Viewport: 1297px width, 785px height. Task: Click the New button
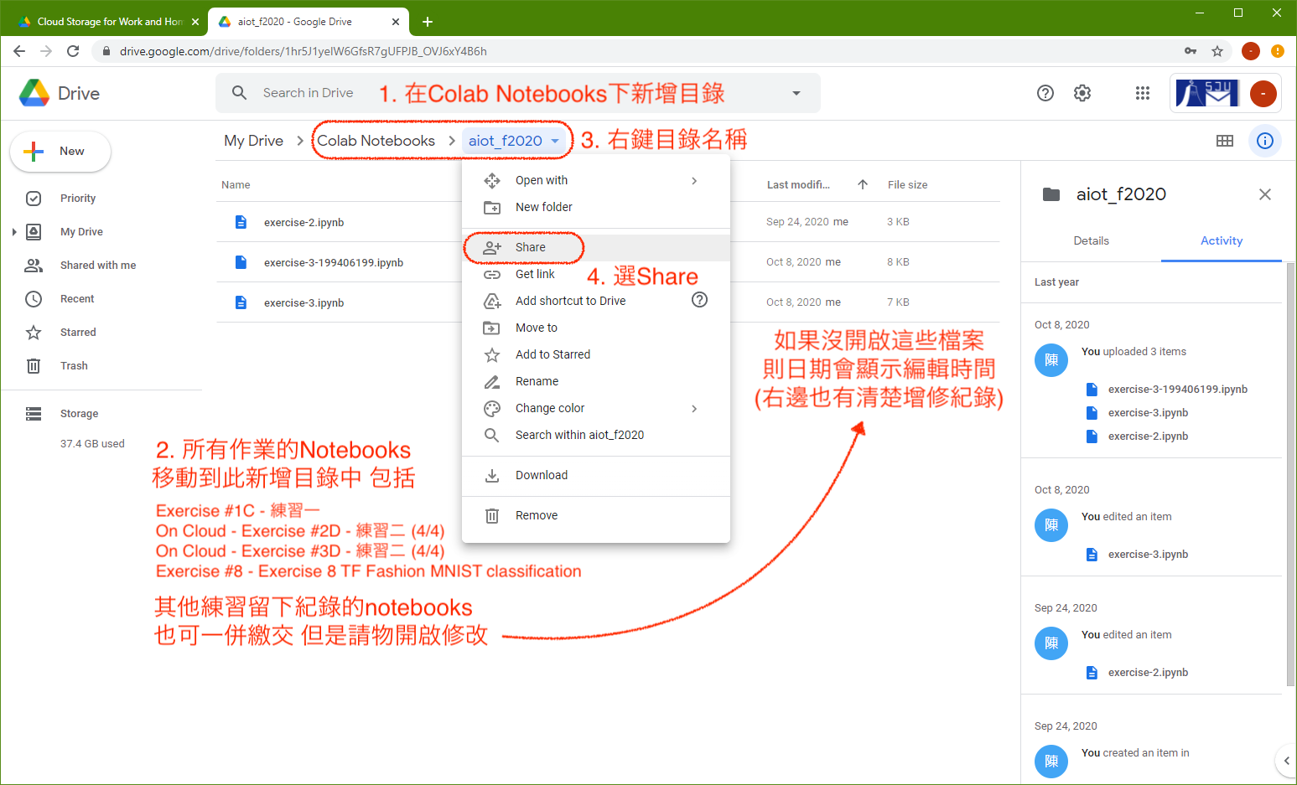pyautogui.click(x=60, y=152)
